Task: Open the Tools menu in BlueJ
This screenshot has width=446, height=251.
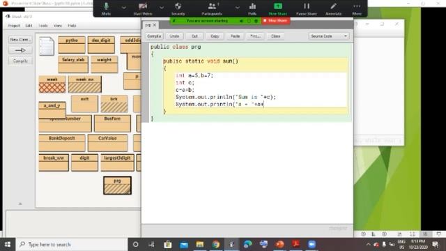Action: point(43,26)
